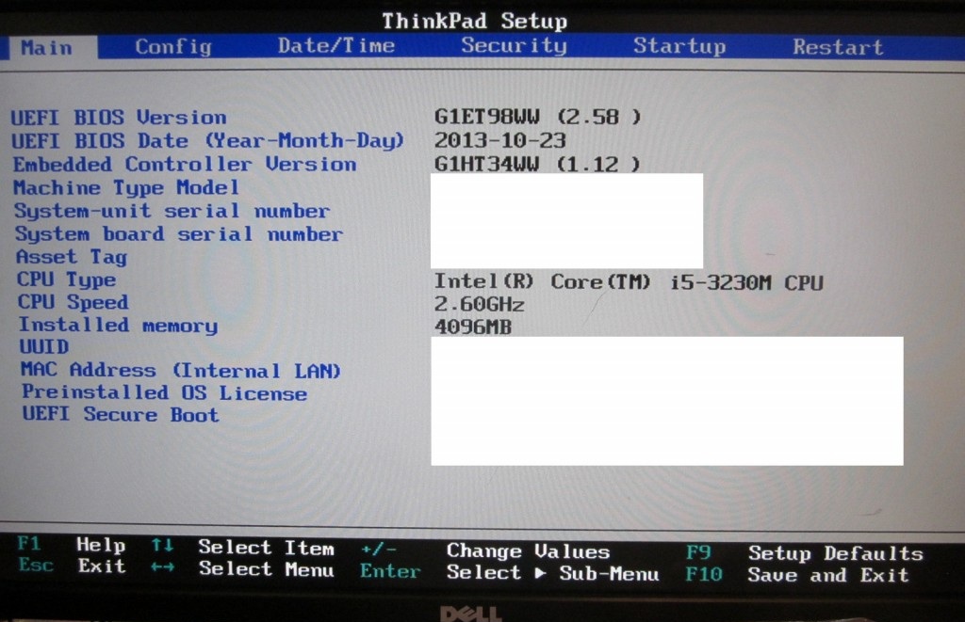The height and width of the screenshot is (622, 965).
Task: Select the Startup tab
Action: coord(679,47)
